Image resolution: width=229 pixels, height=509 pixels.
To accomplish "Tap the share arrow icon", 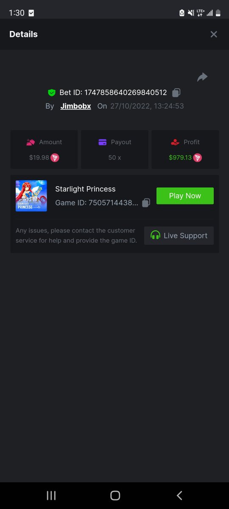I will (x=202, y=77).
